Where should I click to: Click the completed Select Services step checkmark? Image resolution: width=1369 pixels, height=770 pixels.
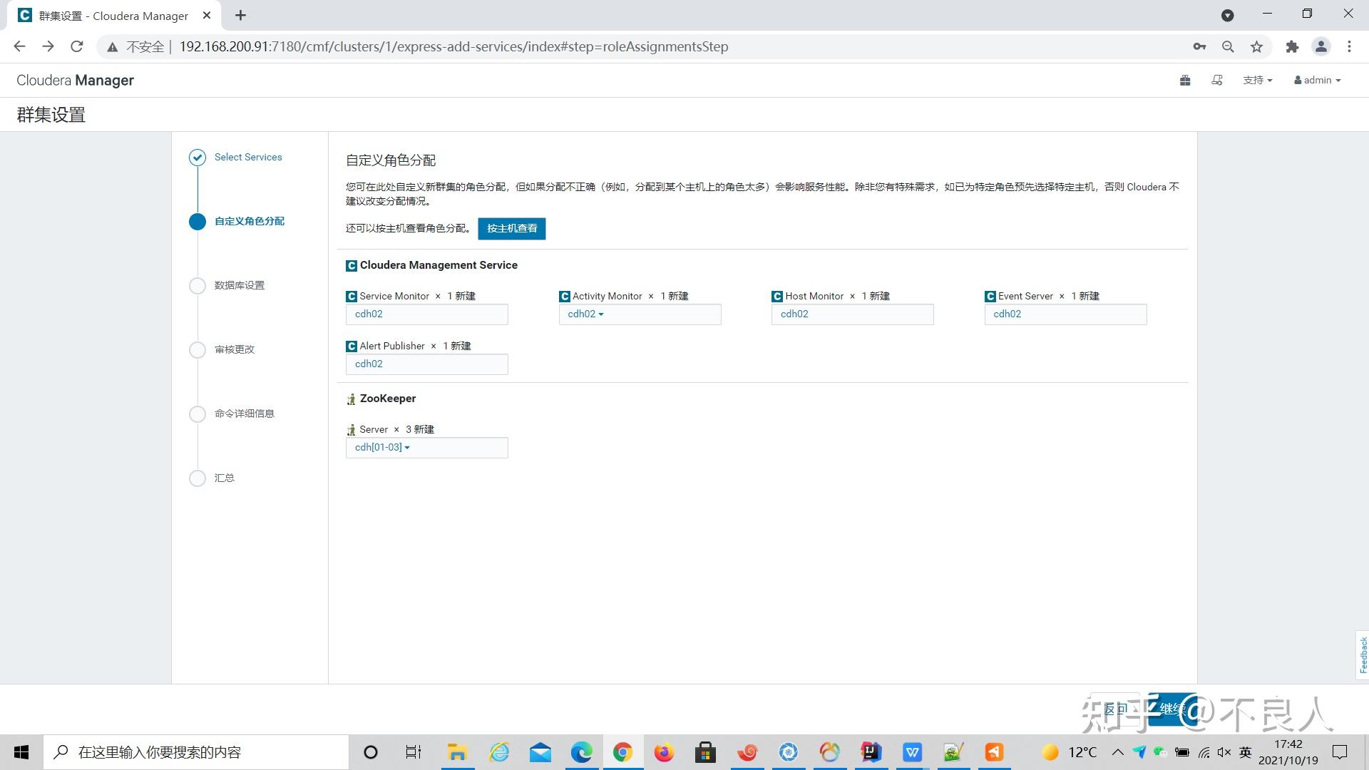(x=198, y=158)
